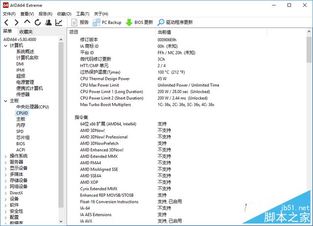
Task: Open the 收藏(O) menu
Action: click(x=64, y=14)
